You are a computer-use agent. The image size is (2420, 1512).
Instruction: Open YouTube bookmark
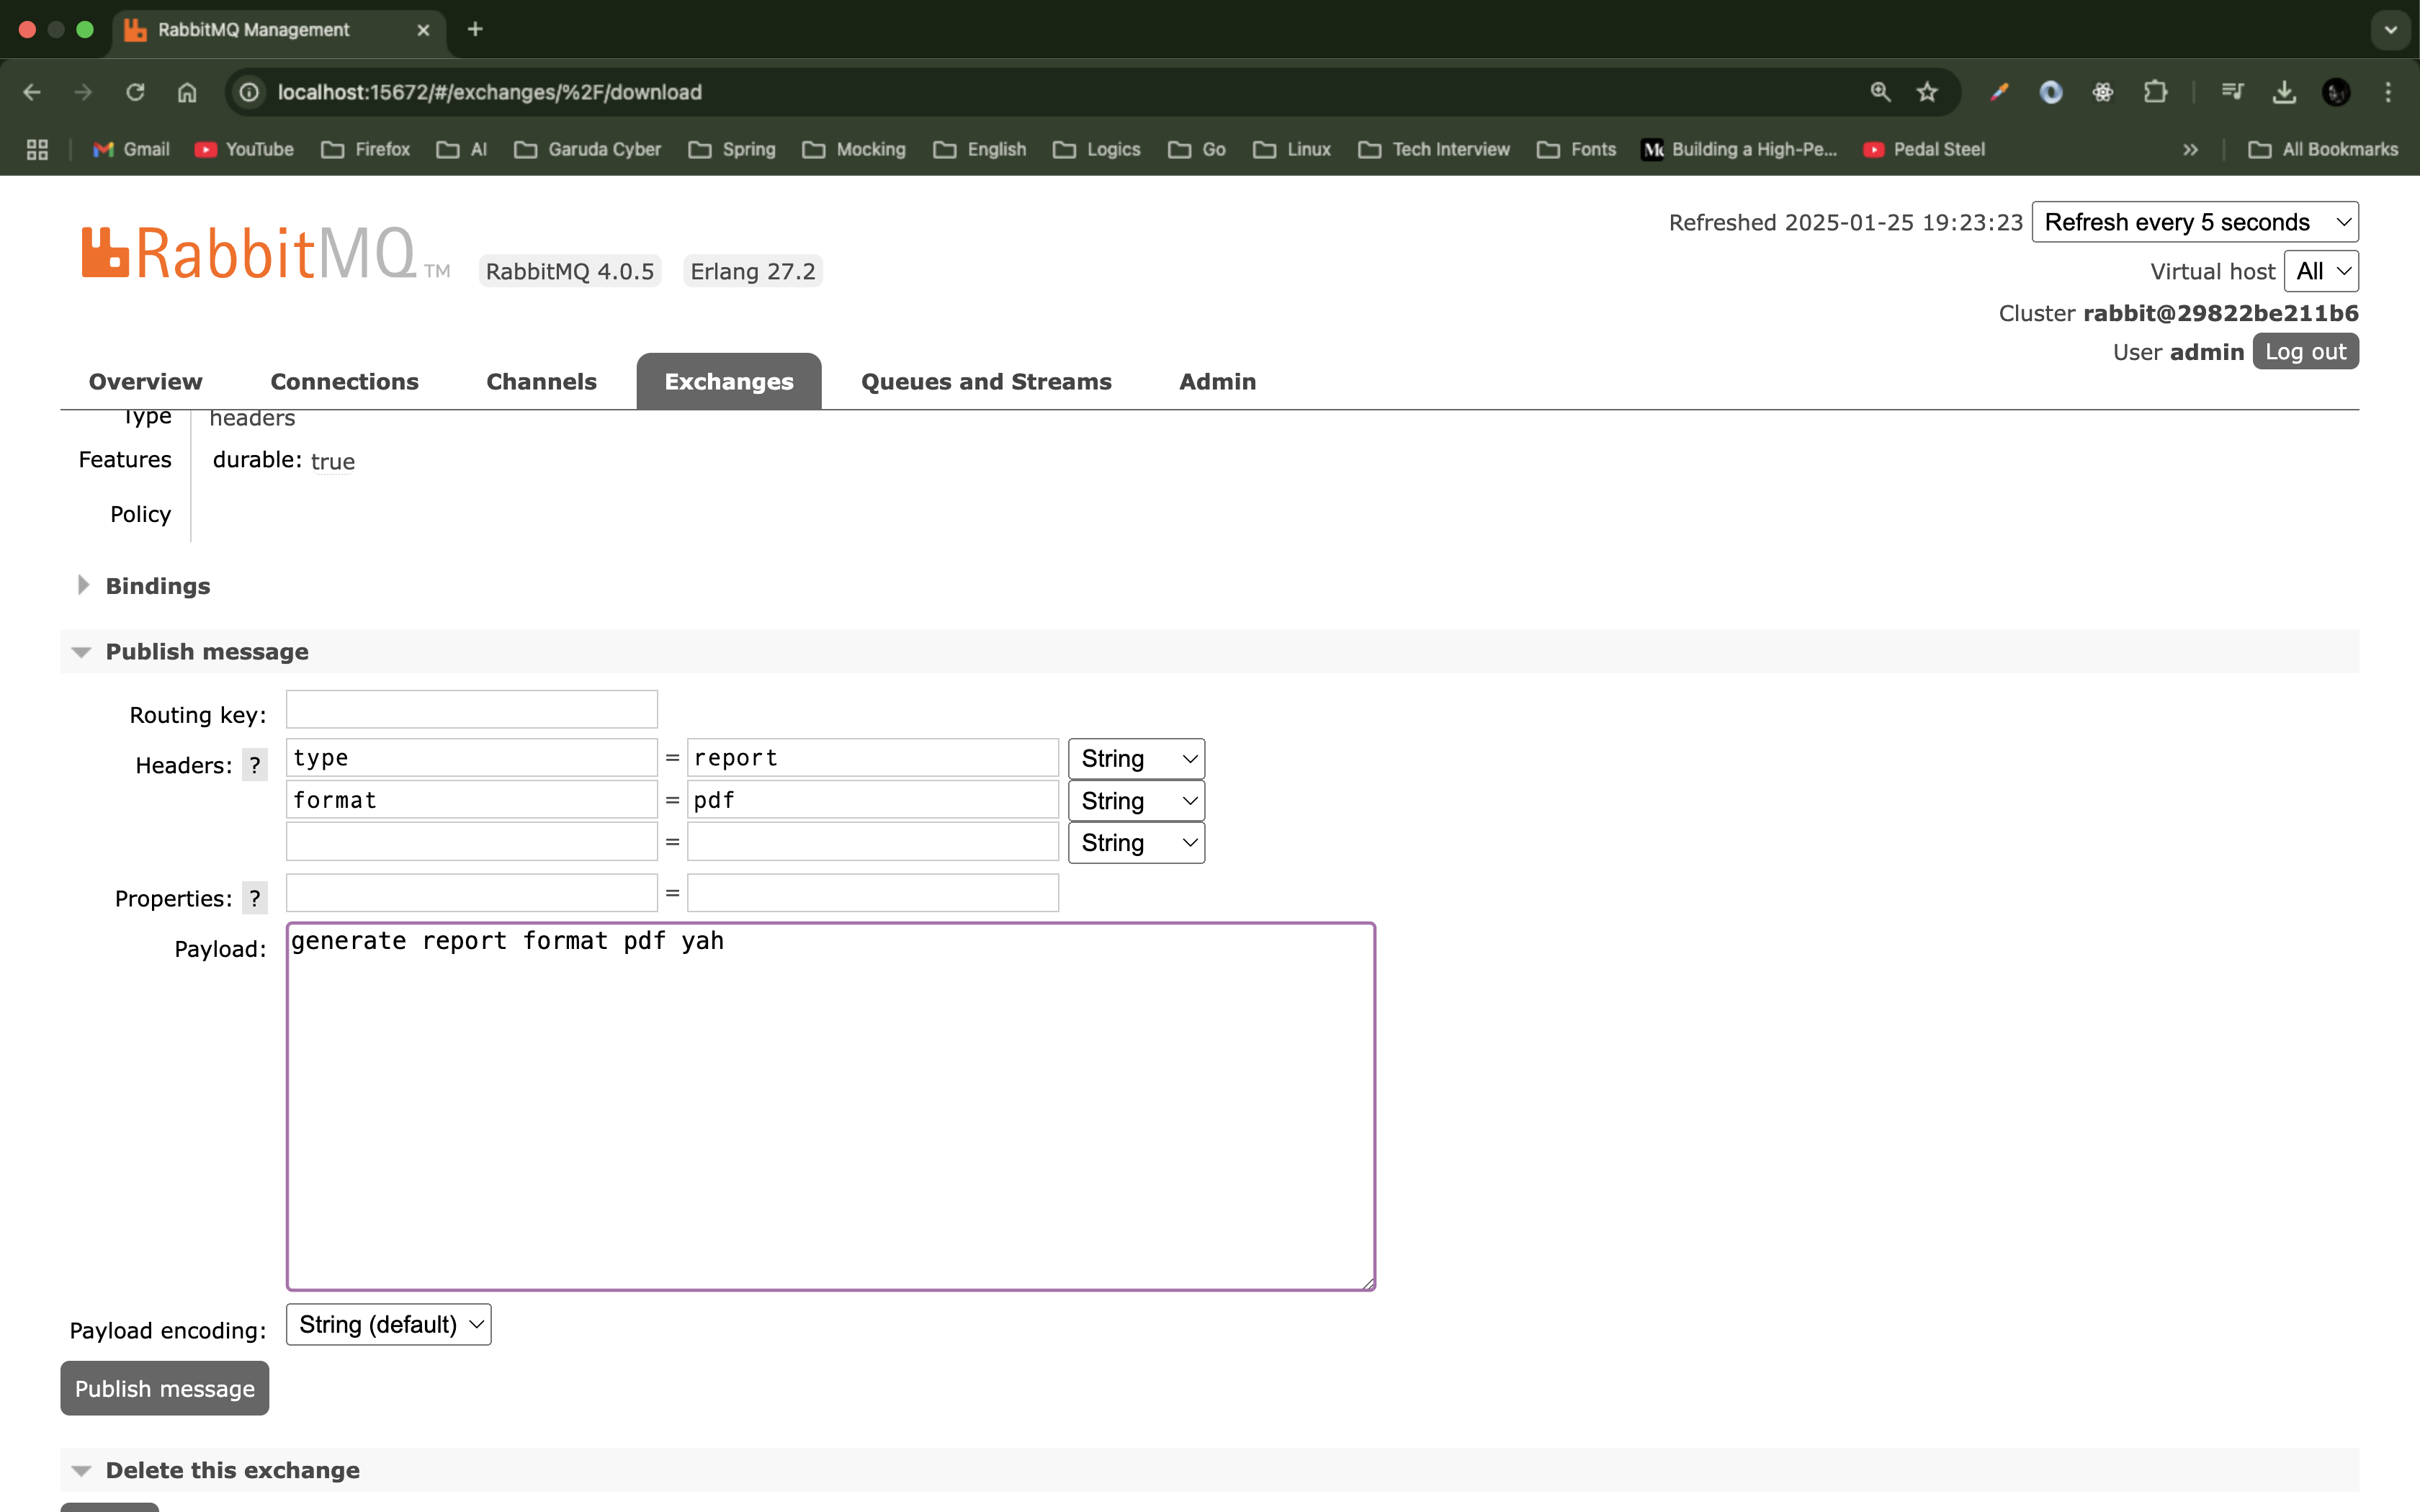244,149
